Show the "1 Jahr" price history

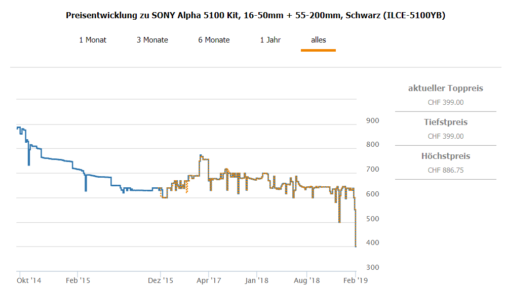[270, 40]
